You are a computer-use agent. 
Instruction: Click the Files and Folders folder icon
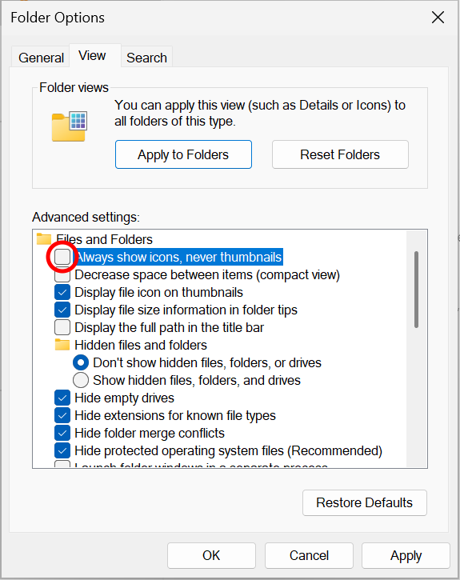(x=44, y=239)
